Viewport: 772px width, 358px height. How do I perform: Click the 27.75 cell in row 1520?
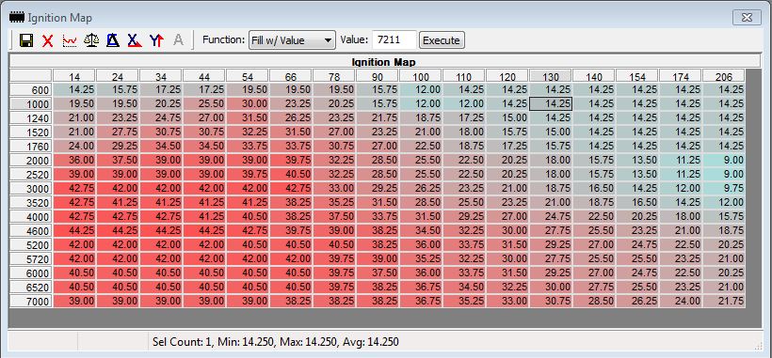[x=117, y=132]
